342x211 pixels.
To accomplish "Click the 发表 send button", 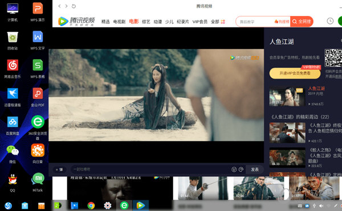I will click(255, 169).
